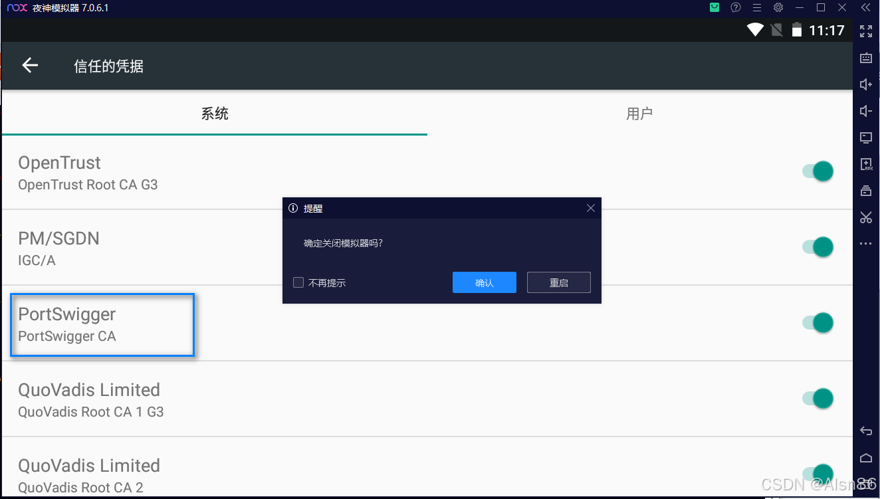The height and width of the screenshot is (499, 880).
Task: Switch to the 用户 tab
Action: 639,114
